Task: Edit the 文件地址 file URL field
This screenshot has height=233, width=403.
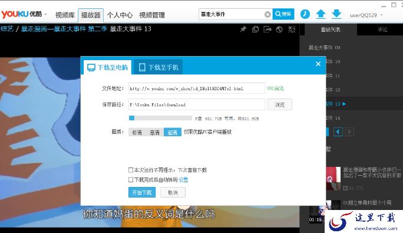Action: (197, 88)
